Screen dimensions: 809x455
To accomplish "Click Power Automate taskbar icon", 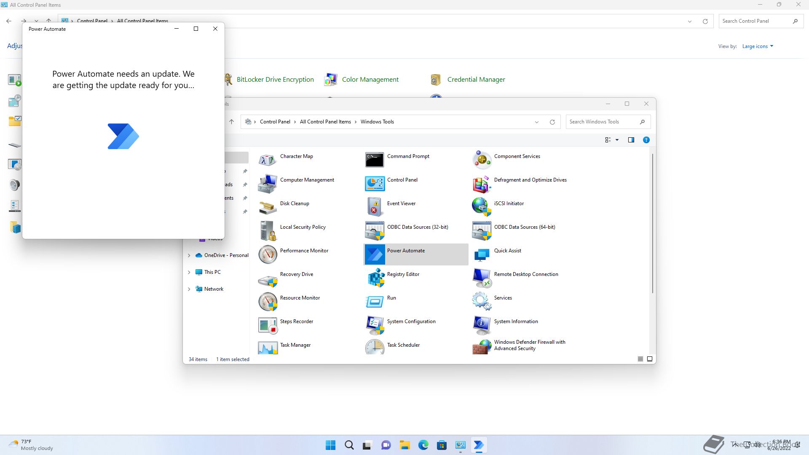I will click(x=479, y=445).
